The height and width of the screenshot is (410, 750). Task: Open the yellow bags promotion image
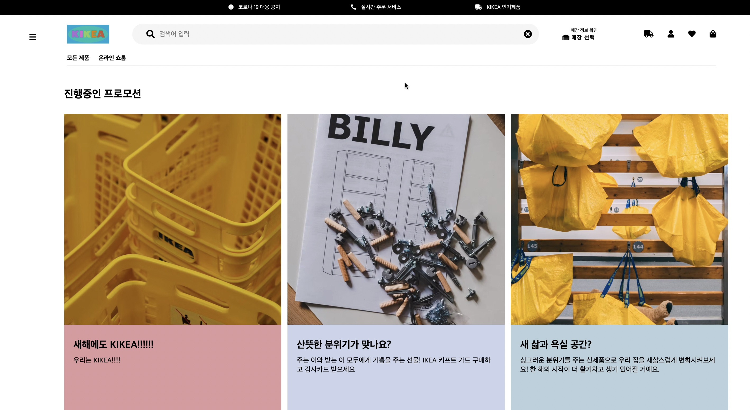tap(619, 219)
